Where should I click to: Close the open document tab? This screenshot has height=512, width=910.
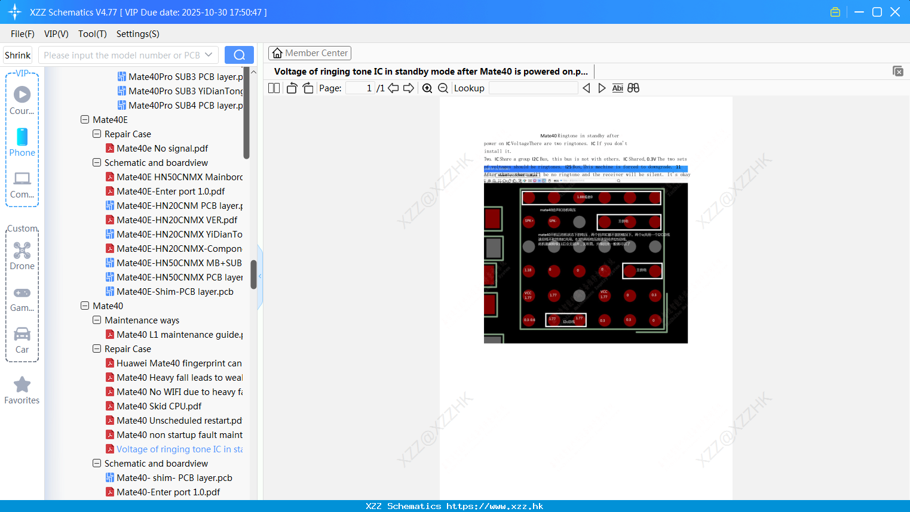897,71
